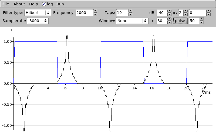Click the Frequency 2000 input field
This screenshot has height=140, width=216.
click(x=84, y=13)
